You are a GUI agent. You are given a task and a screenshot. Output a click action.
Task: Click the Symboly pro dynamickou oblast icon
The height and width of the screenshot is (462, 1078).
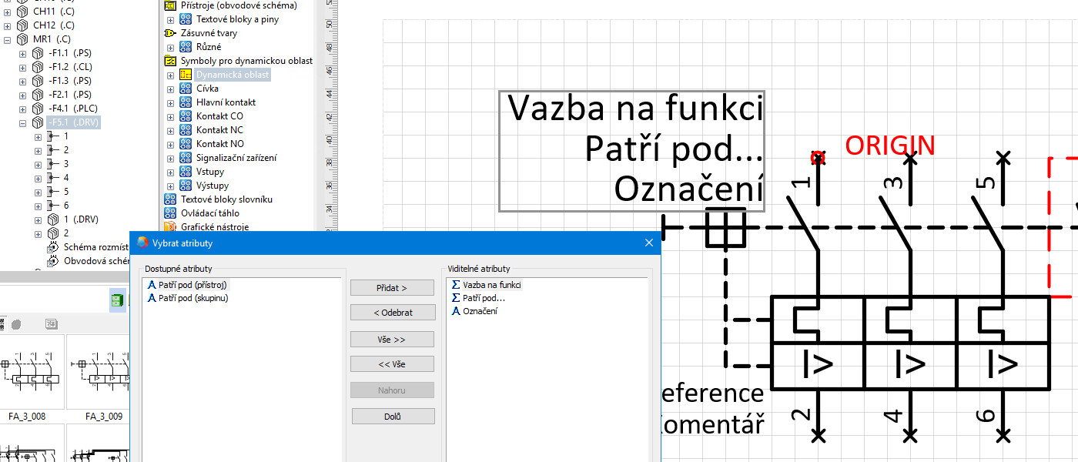point(170,61)
